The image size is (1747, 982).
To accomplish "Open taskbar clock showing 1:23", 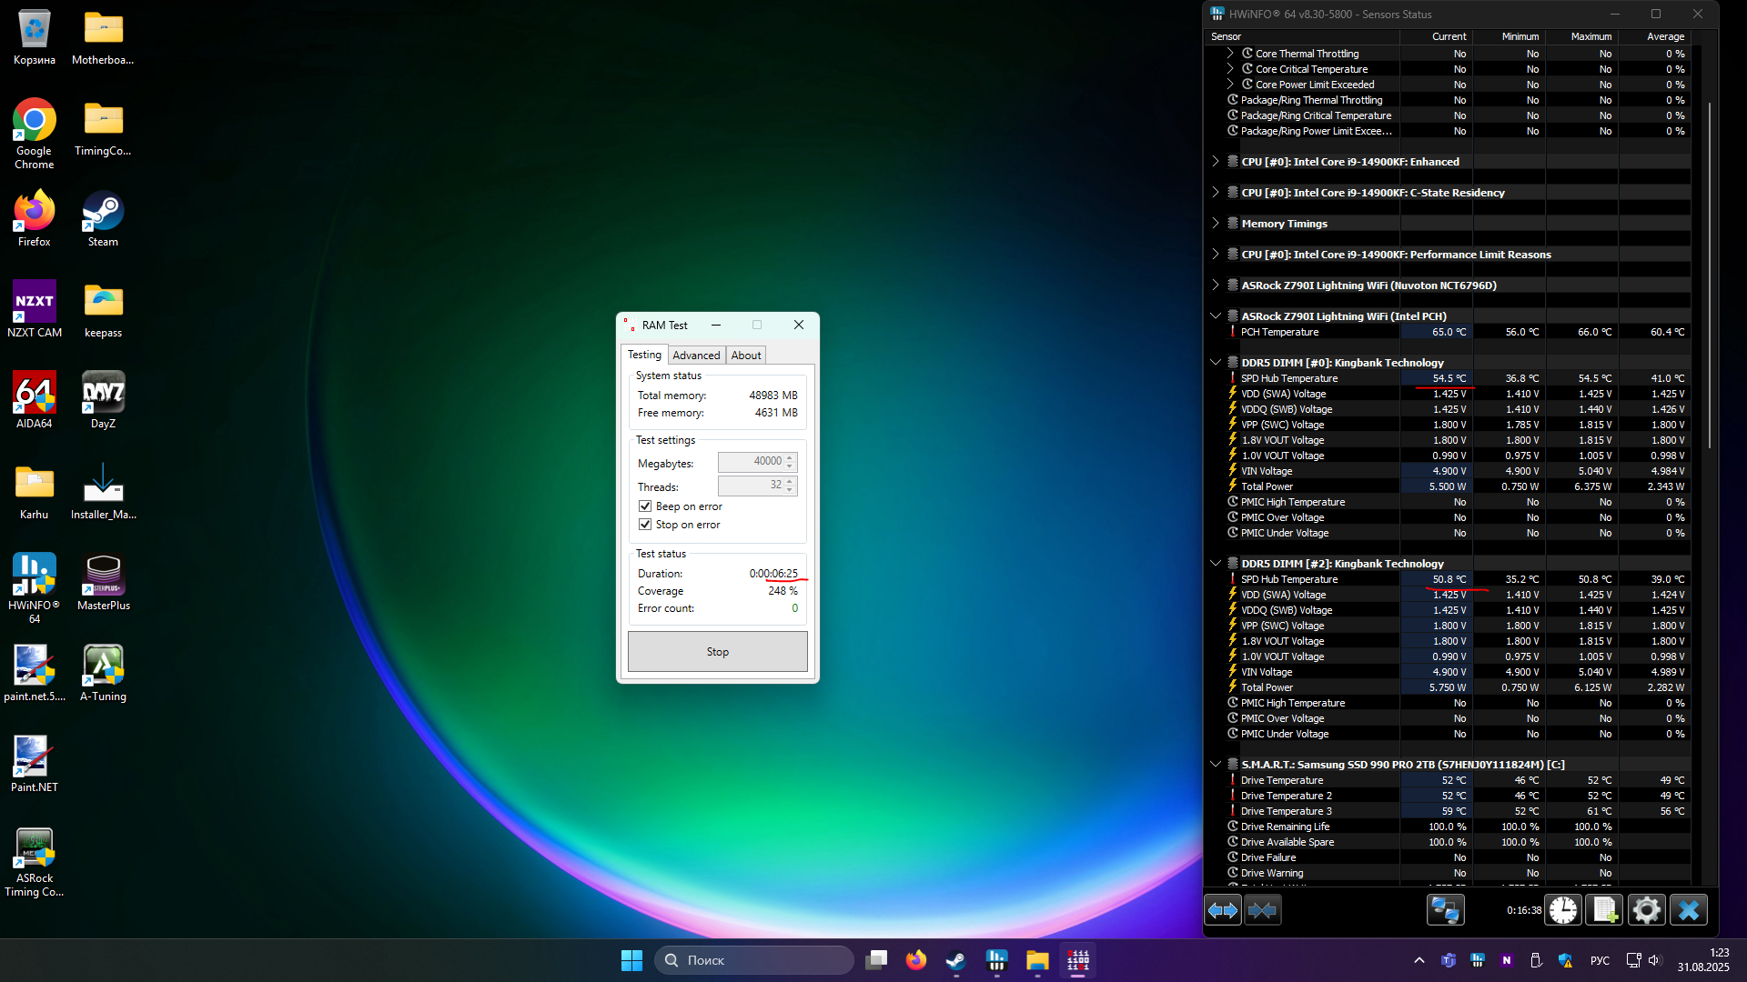I will coord(1703,960).
